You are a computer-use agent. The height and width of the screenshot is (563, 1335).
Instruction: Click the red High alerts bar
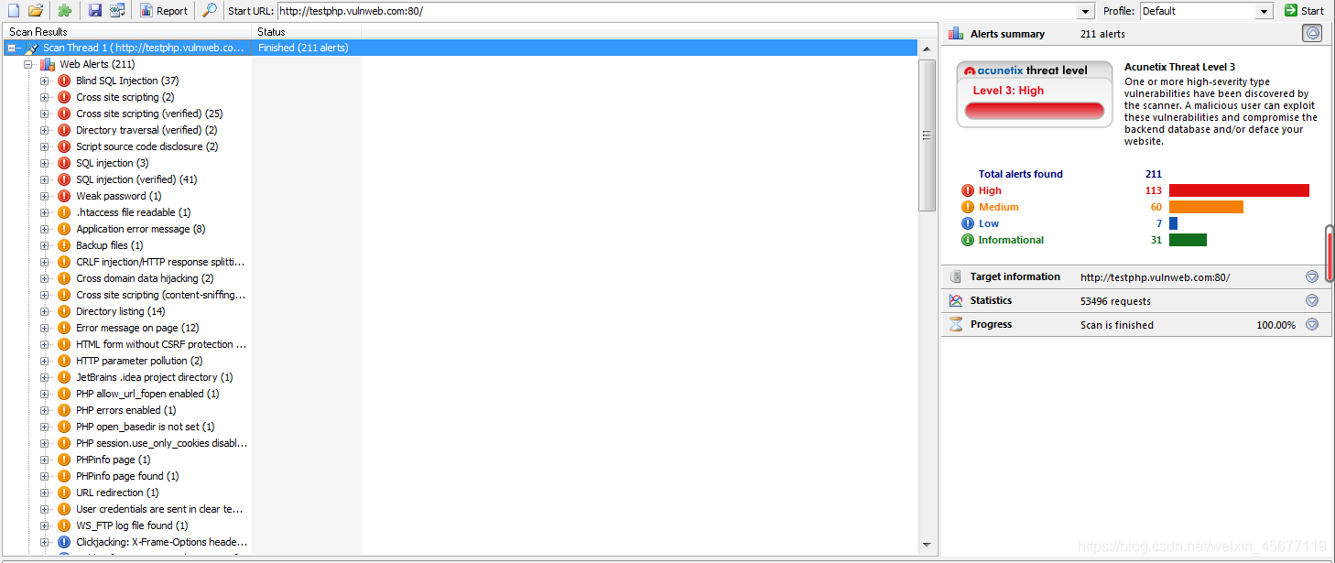[x=1239, y=190]
